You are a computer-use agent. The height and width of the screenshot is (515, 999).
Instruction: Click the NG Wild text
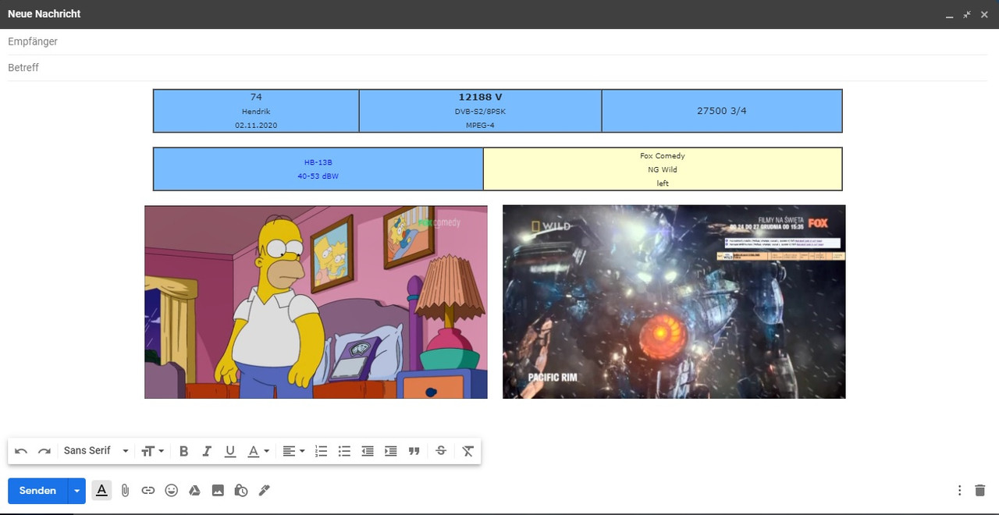coord(663,169)
